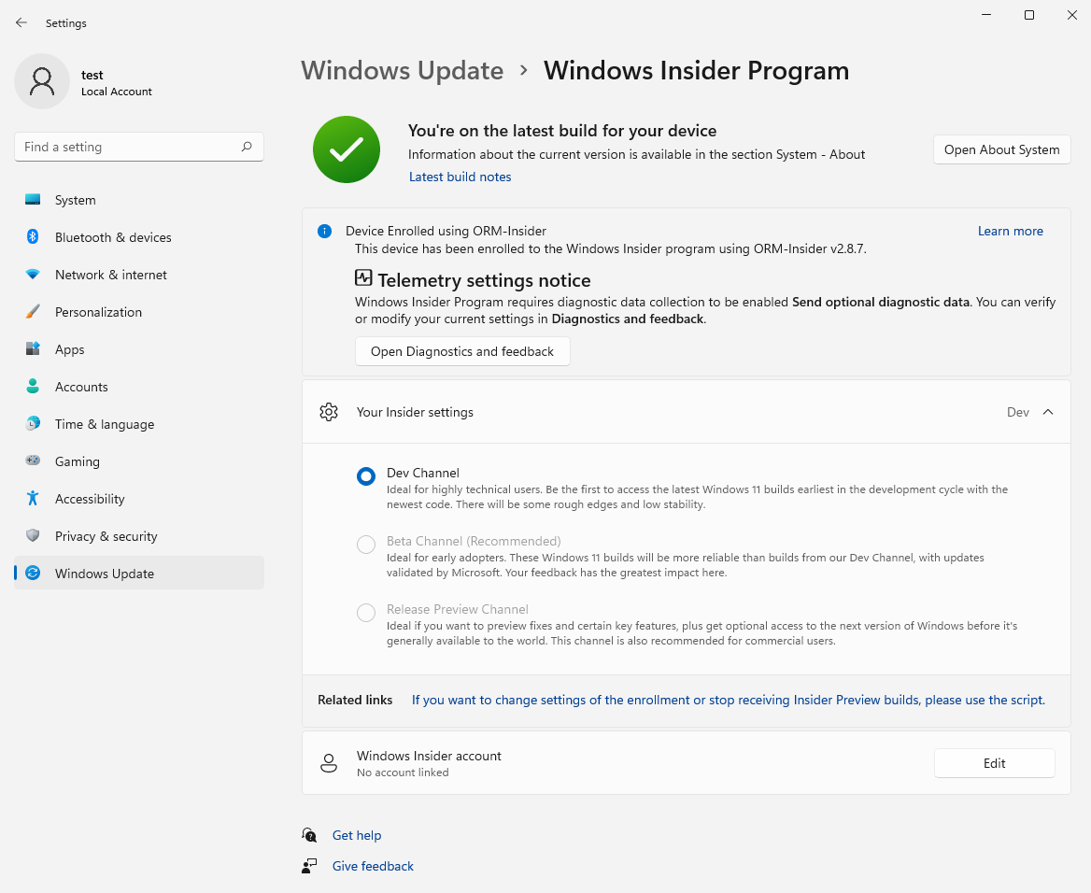The width and height of the screenshot is (1091, 893).
Task: Click the search magnifier icon
Action: [x=247, y=147]
